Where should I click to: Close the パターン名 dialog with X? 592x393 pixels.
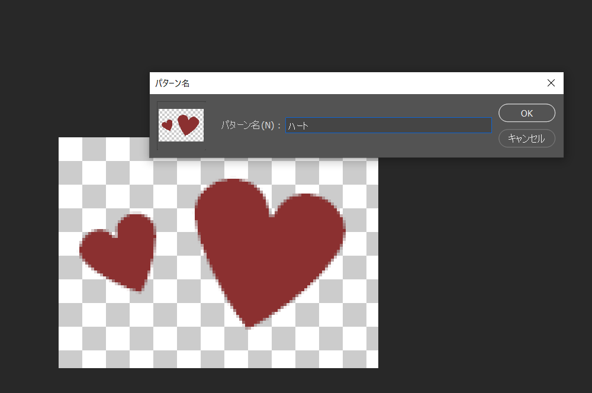point(551,83)
